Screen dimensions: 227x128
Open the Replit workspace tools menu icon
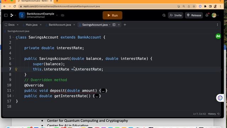[x=12, y=15]
